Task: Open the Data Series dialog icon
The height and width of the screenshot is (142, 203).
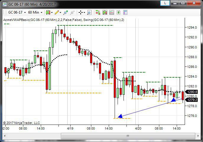Action: coord(97,12)
